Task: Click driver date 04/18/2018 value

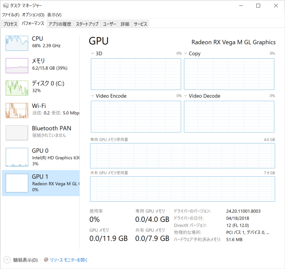Action: point(238,218)
